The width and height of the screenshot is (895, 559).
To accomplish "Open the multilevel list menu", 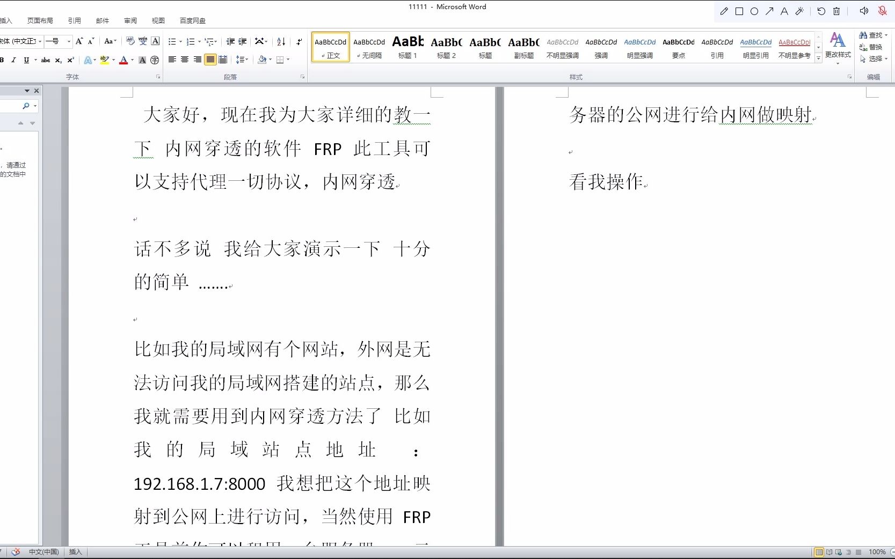I will (x=210, y=41).
